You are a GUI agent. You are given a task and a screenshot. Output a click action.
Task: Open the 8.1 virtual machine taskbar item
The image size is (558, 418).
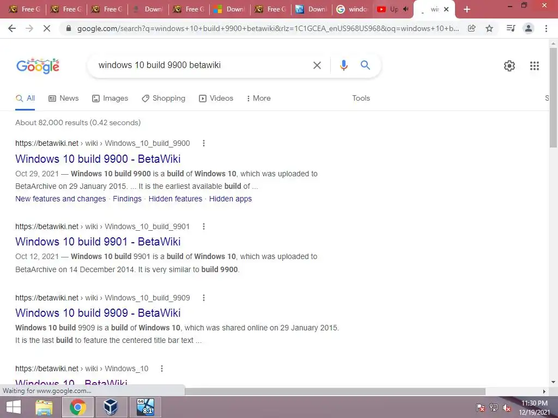click(x=145, y=407)
